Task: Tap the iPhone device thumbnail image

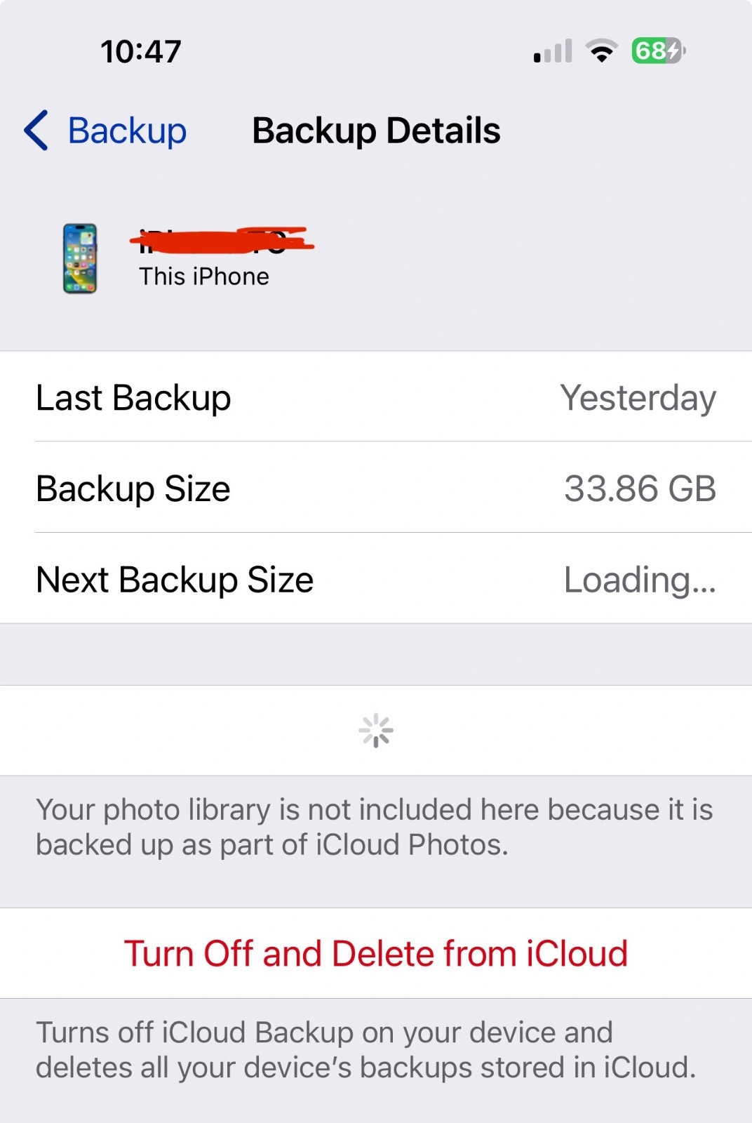Action: (x=80, y=258)
